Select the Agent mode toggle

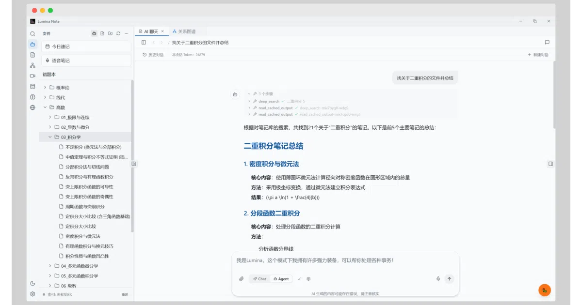pyautogui.click(x=281, y=279)
